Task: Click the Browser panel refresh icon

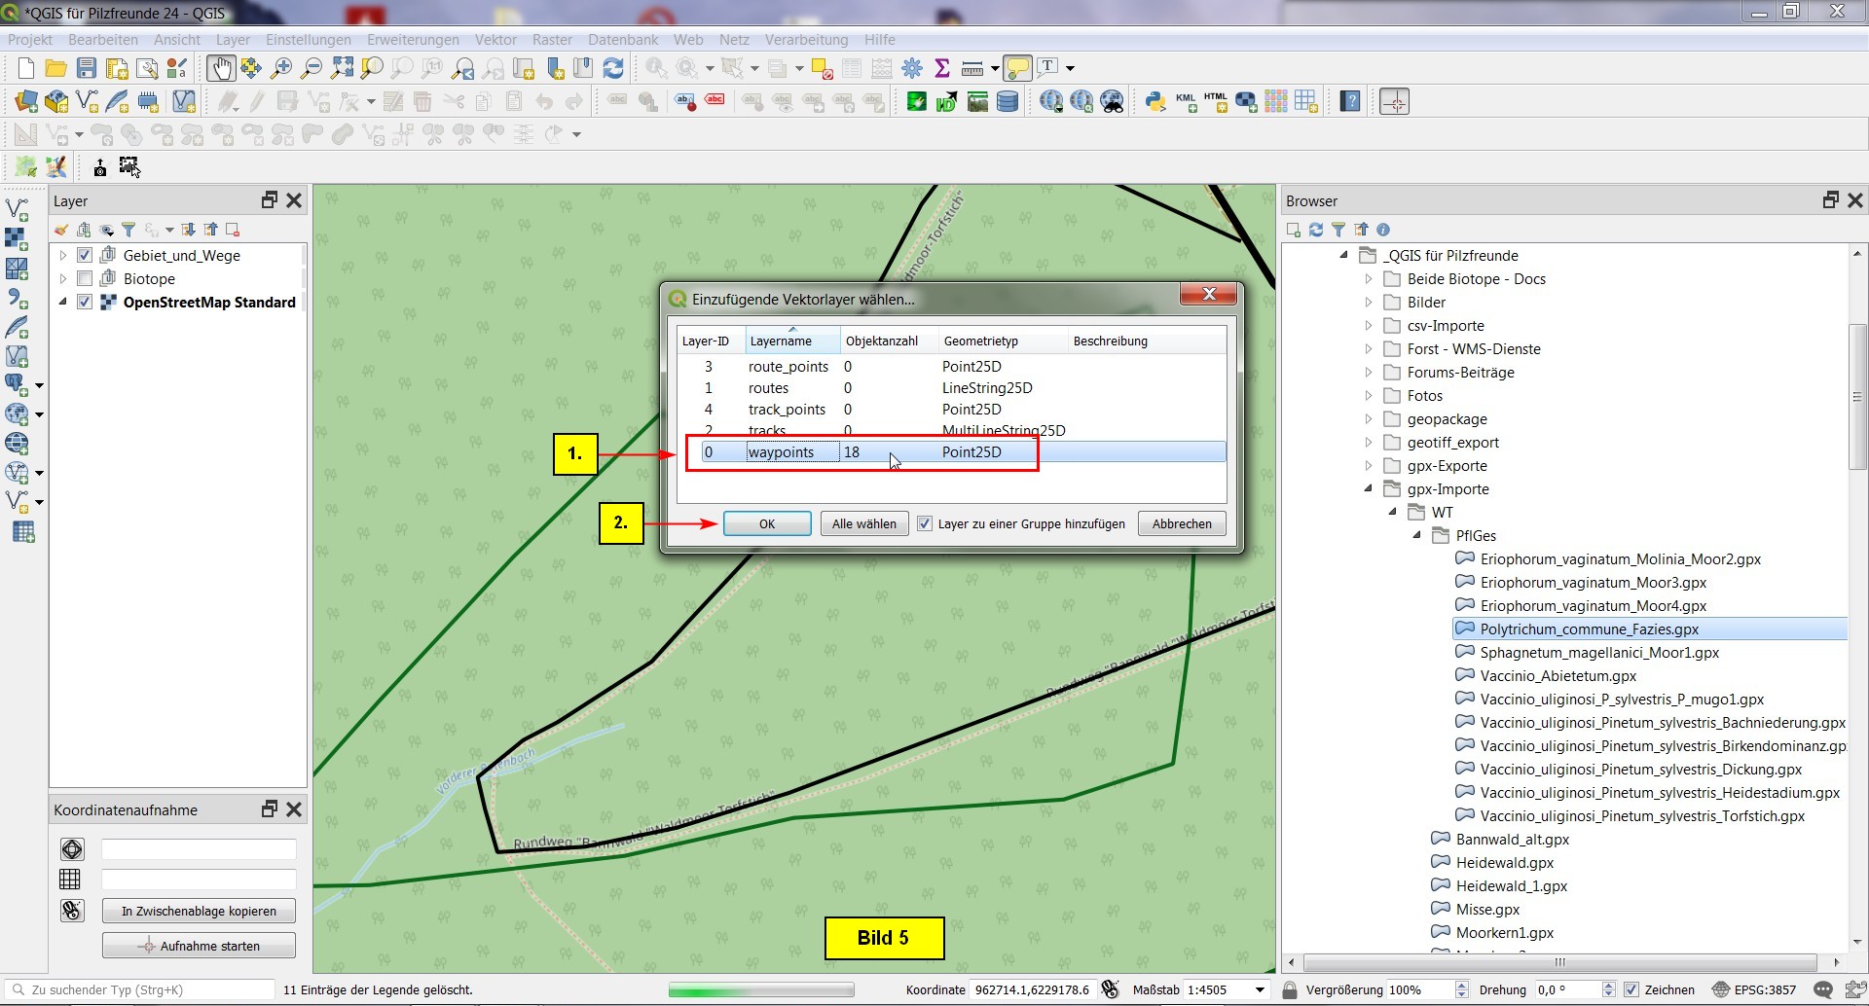Action: pos(1316,230)
